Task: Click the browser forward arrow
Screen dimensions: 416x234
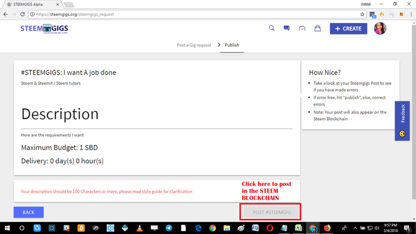Action: tap(14, 14)
